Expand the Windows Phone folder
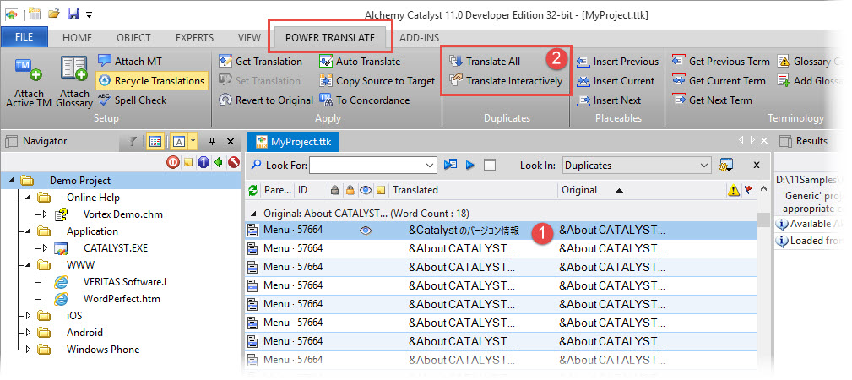This screenshot has height=380, width=852. [28, 350]
